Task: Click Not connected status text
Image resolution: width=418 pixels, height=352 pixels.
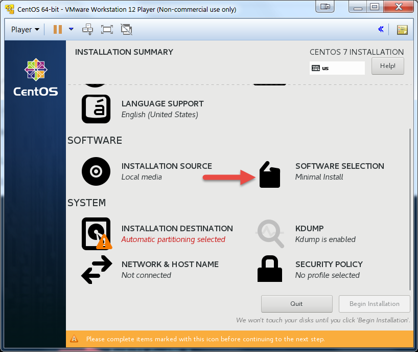Action: [x=146, y=275]
